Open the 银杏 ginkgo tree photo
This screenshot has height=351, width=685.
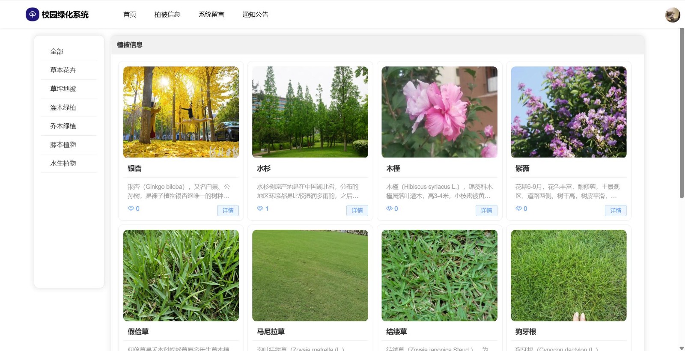pos(181,112)
